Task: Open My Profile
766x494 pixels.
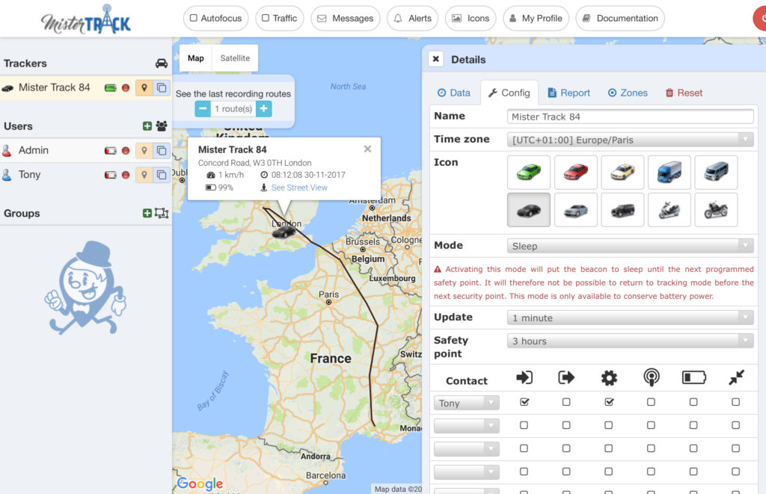Action: pyautogui.click(x=536, y=18)
